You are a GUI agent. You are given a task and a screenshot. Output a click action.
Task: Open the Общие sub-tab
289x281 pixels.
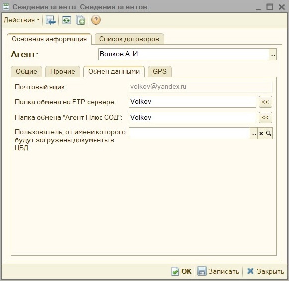[26, 71]
